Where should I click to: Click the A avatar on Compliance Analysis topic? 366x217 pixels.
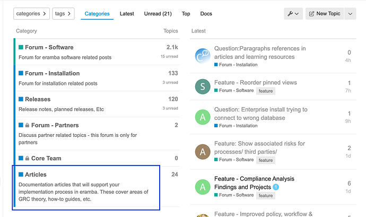point(203,186)
